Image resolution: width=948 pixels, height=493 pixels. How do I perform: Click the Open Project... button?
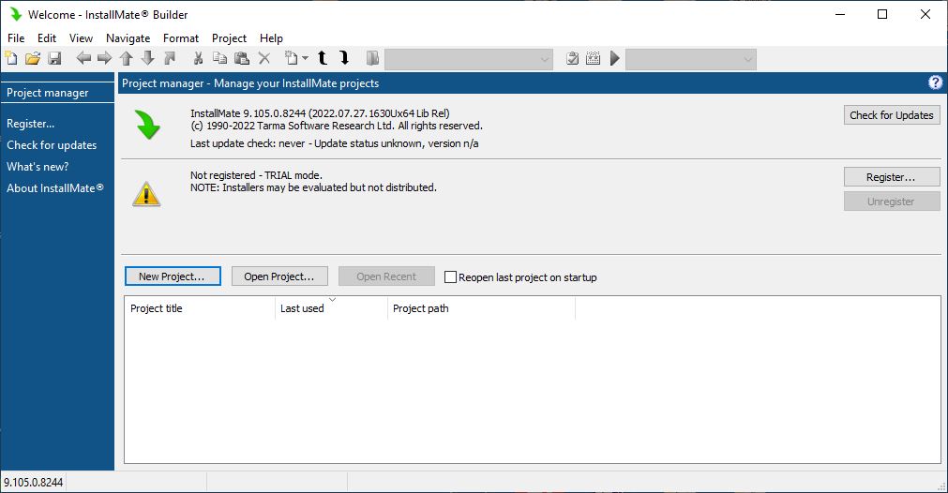[x=279, y=276]
